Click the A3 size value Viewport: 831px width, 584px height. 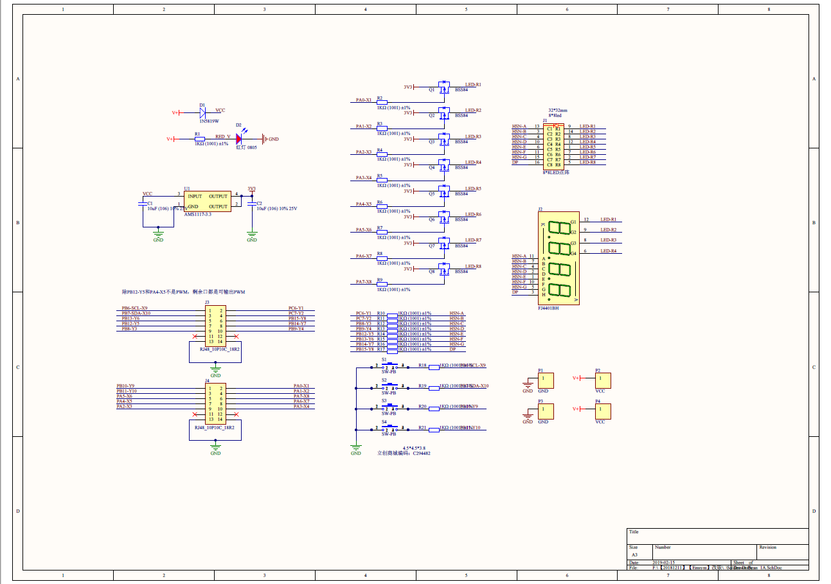click(x=634, y=554)
